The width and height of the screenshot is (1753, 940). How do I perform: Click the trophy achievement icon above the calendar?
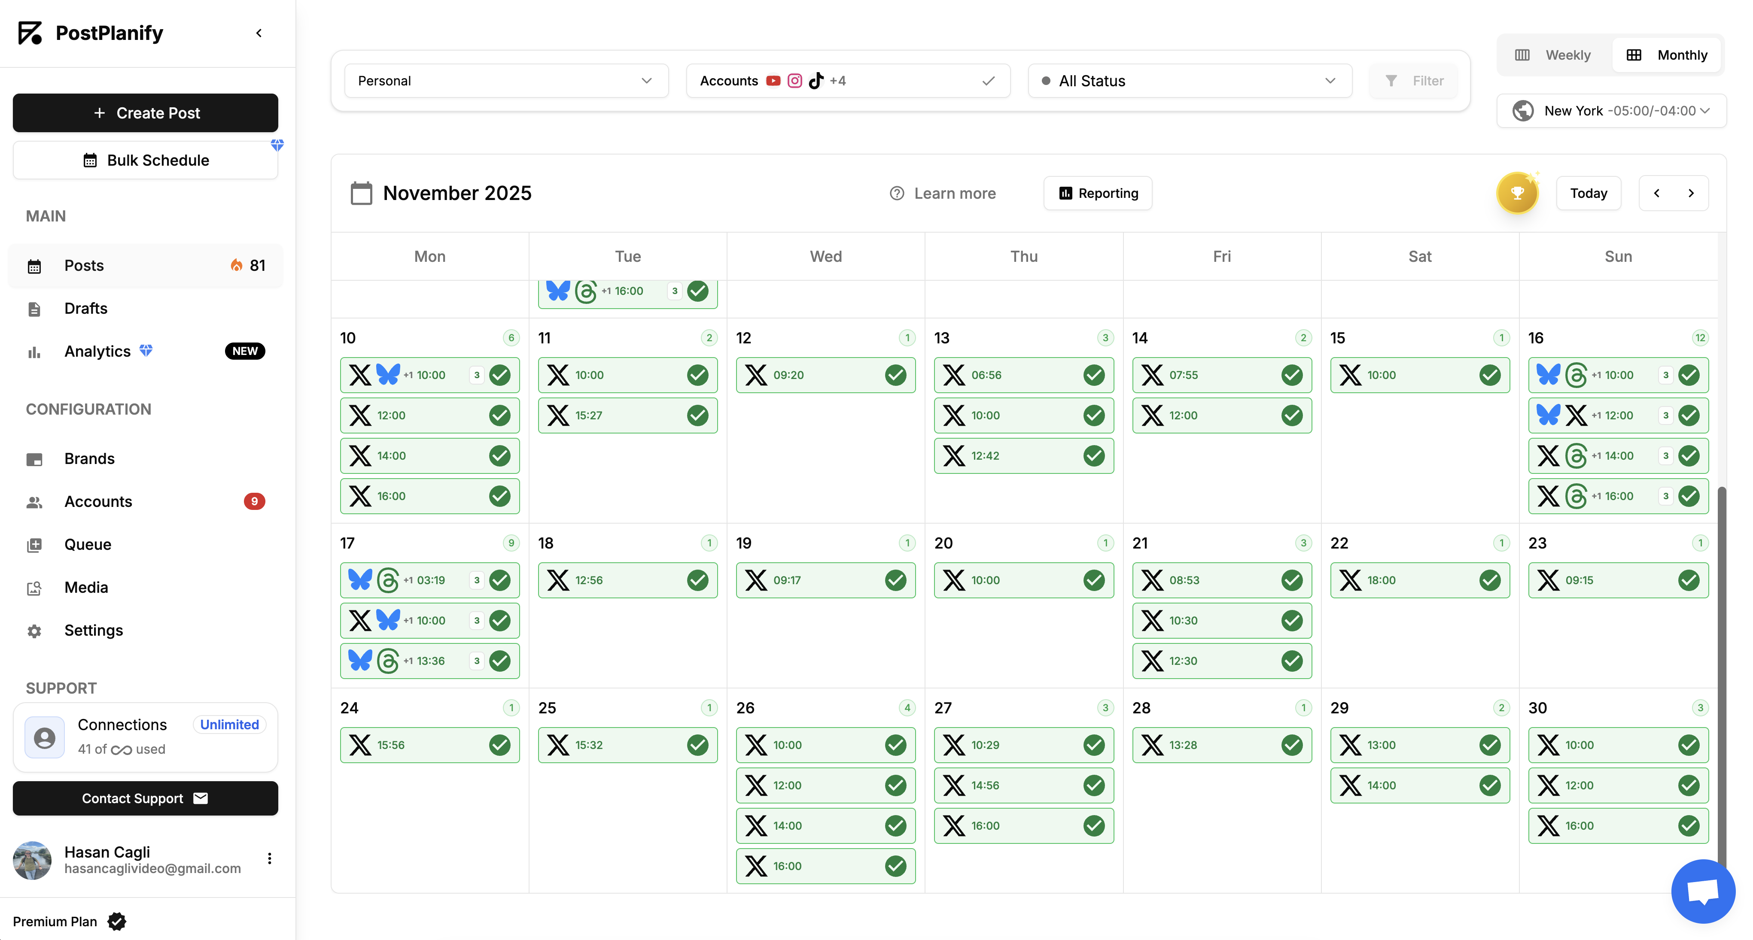(x=1518, y=192)
